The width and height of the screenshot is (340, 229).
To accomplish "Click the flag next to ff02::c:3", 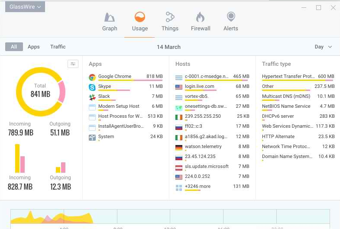I will point(179,127).
